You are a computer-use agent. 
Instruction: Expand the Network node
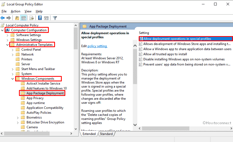(x=13, y=55)
